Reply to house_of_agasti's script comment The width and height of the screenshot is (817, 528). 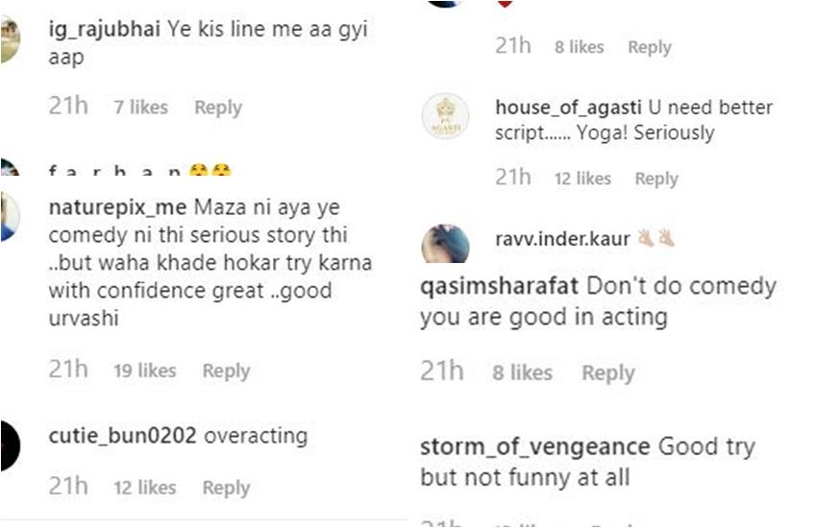656,179
